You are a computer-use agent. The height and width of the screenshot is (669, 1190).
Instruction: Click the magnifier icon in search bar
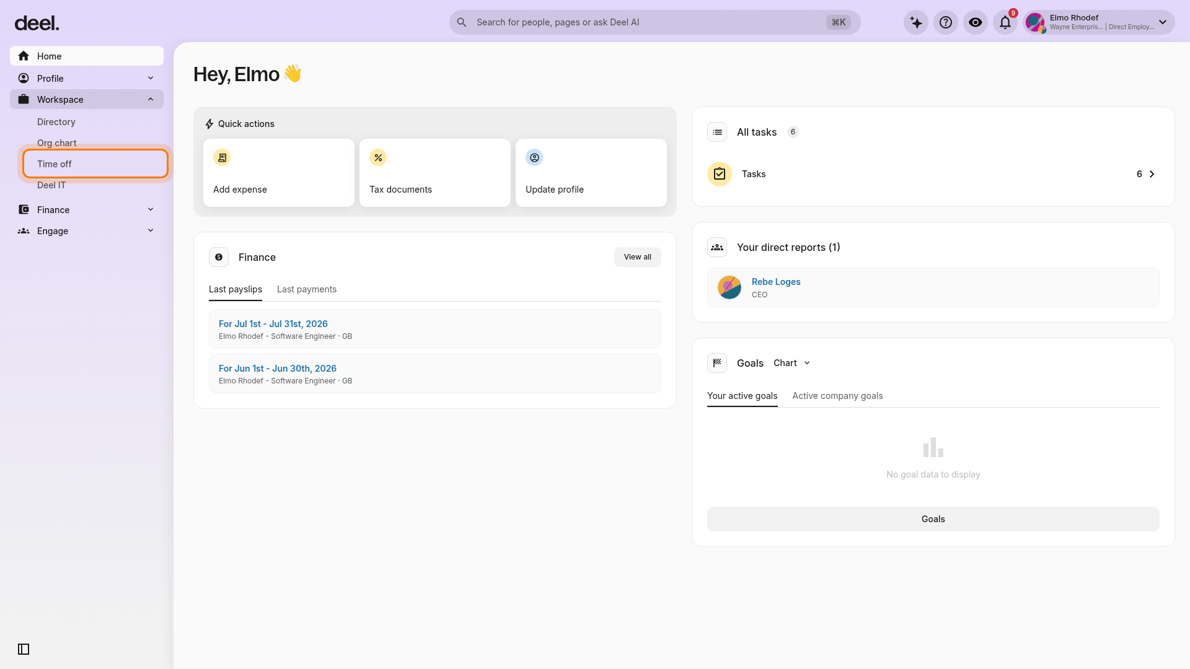(462, 22)
